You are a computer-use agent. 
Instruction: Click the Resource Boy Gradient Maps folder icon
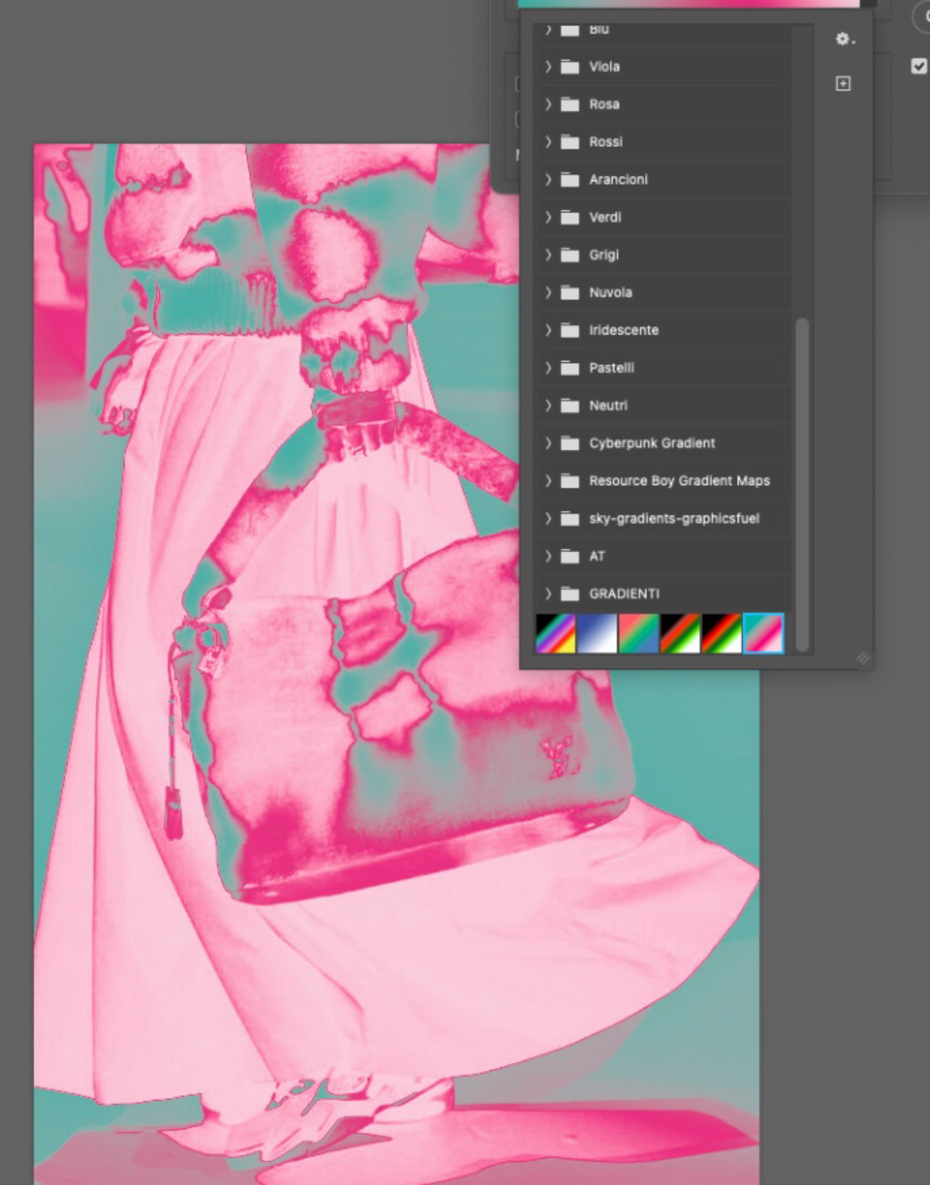tap(570, 481)
